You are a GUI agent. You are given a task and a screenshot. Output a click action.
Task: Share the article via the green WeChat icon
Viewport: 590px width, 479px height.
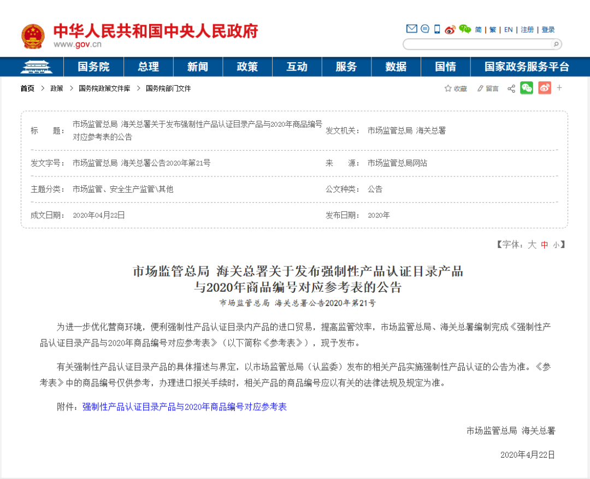527,88
